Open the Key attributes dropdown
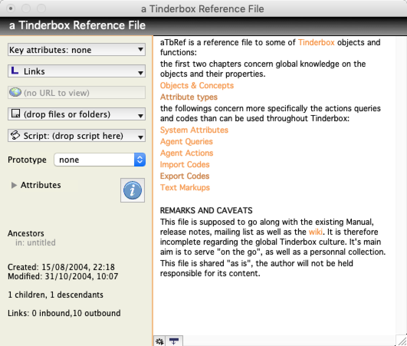Screen dimensions: 407x346 coord(77,50)
